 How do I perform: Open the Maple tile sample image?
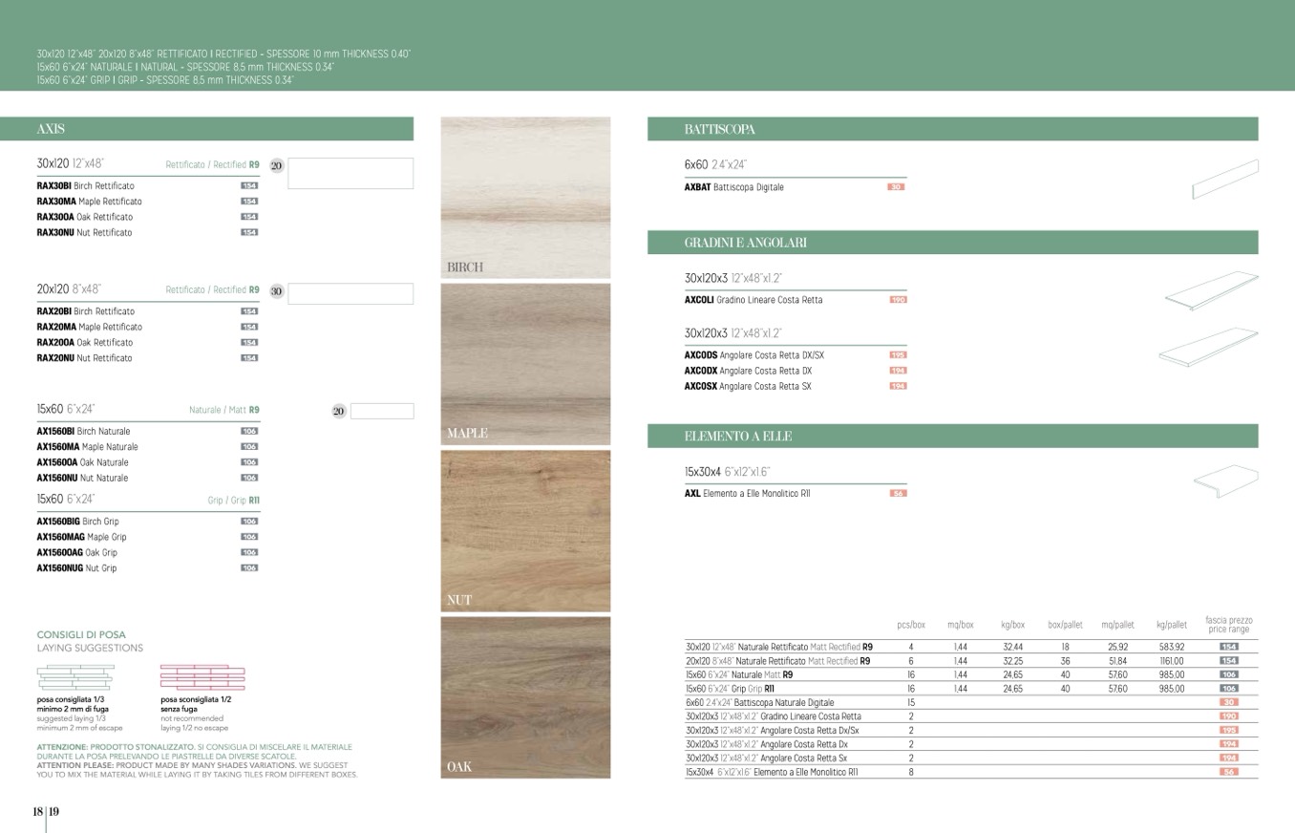(x=525, y=363)
